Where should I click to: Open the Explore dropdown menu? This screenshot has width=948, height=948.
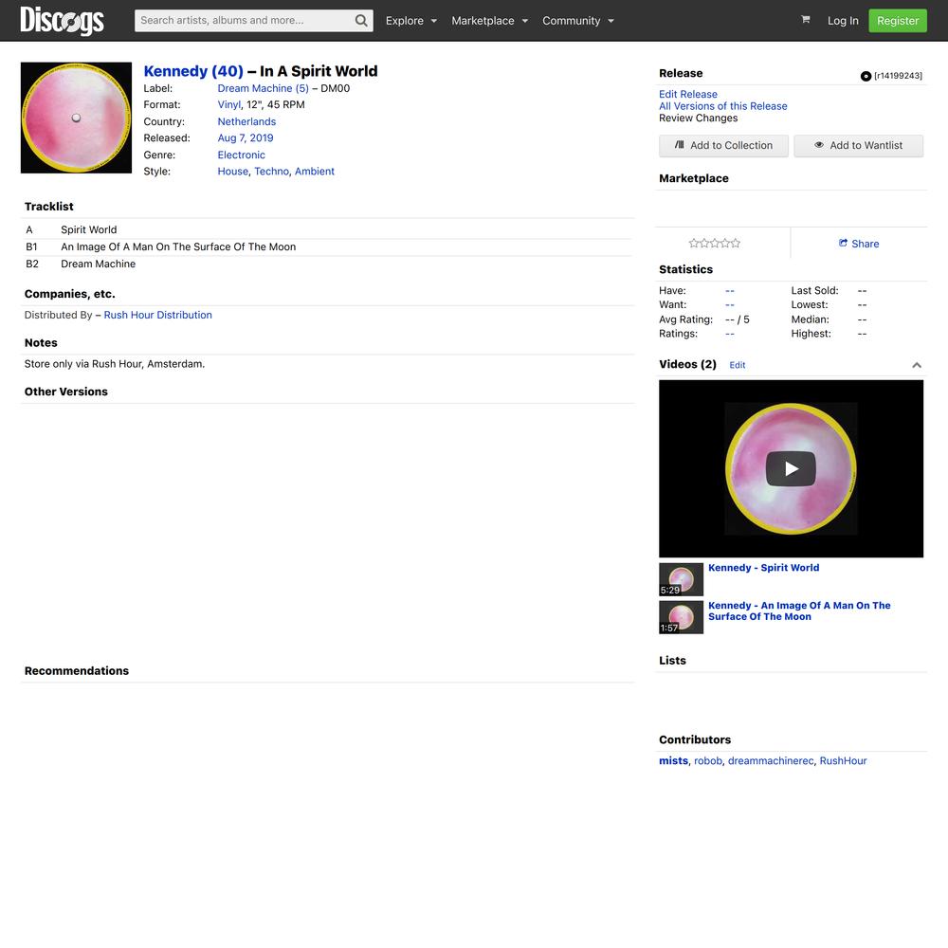coord(411,21)
